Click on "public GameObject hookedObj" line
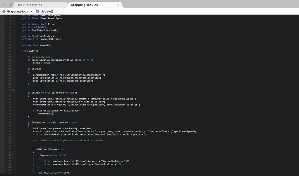 [x=41, y=30]
